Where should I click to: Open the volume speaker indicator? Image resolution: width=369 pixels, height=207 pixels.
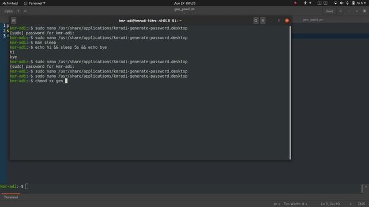pos(341,3)
